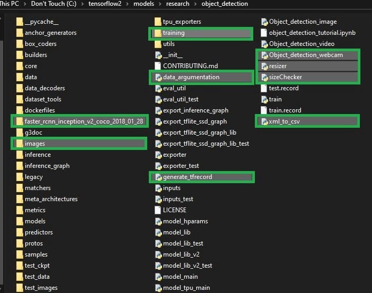Viewport: 372px width, 293px height.
Task: Select the protos folder name
Action: 34,243
